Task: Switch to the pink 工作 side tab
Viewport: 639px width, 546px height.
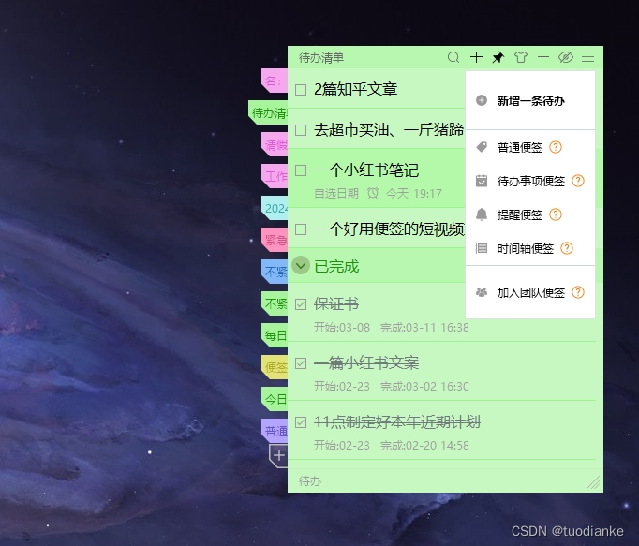Action: pos(275,176)
